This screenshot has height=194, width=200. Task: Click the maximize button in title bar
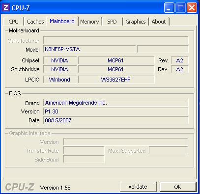[180, 7]
